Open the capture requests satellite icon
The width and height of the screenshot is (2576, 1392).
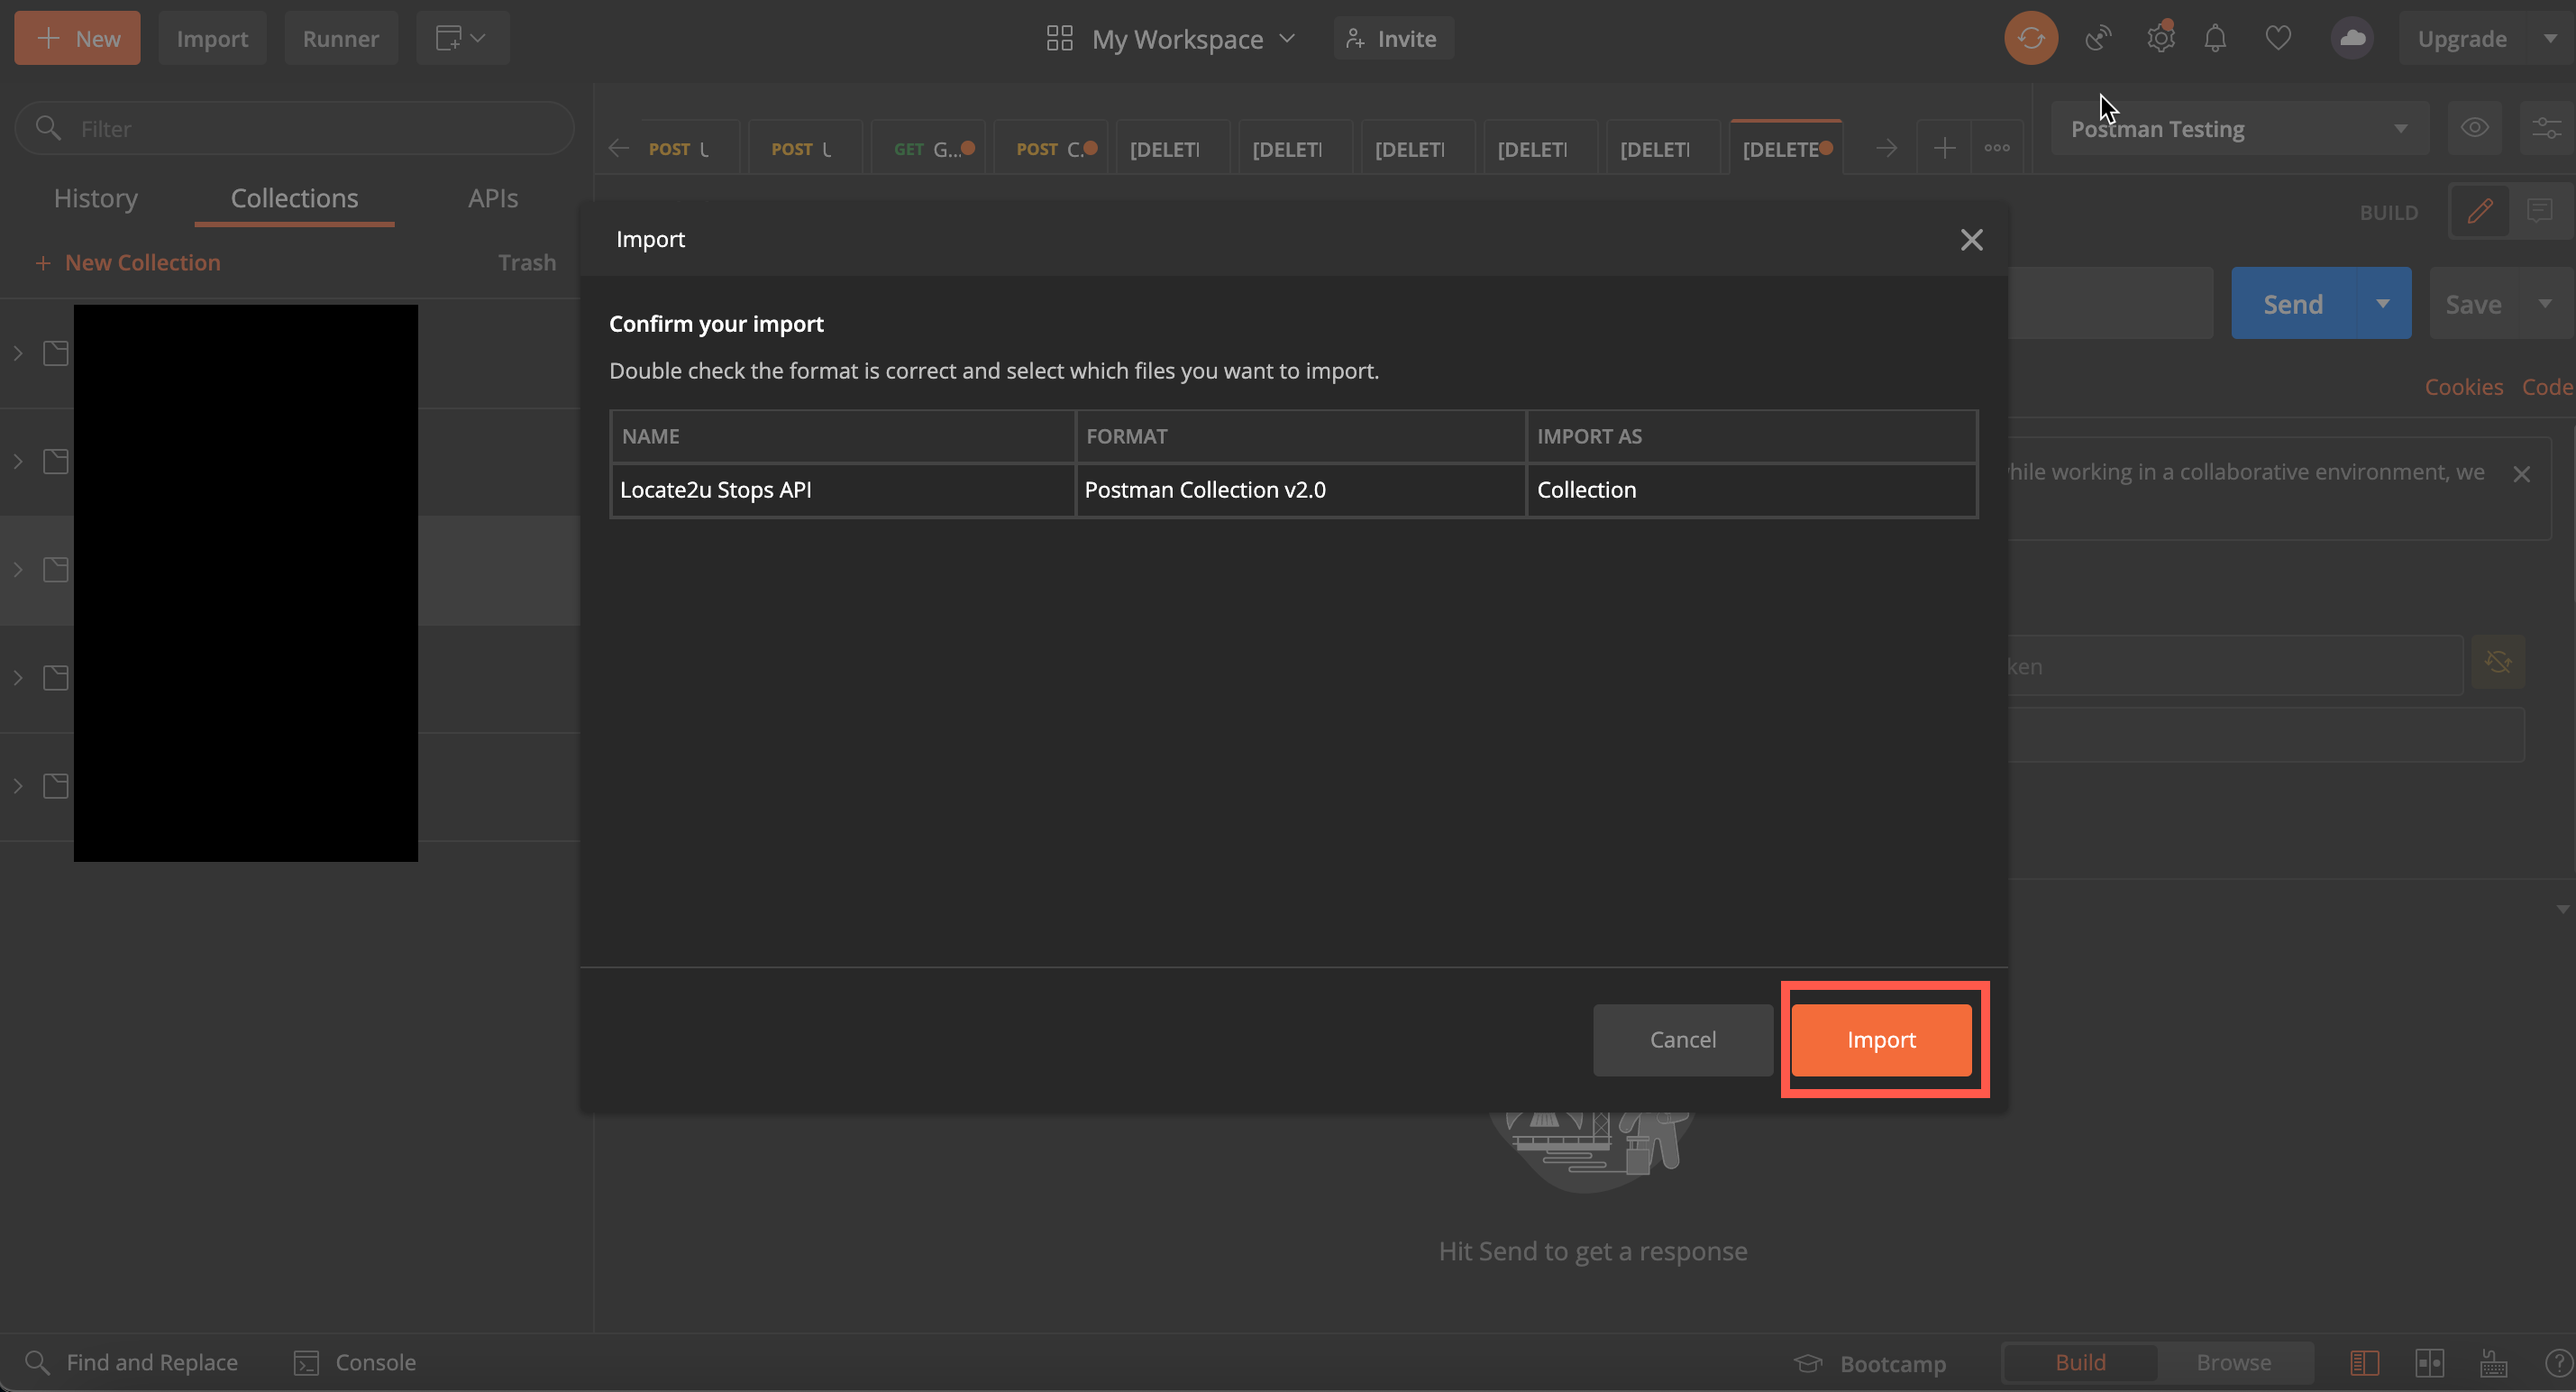pos(2098,38)
